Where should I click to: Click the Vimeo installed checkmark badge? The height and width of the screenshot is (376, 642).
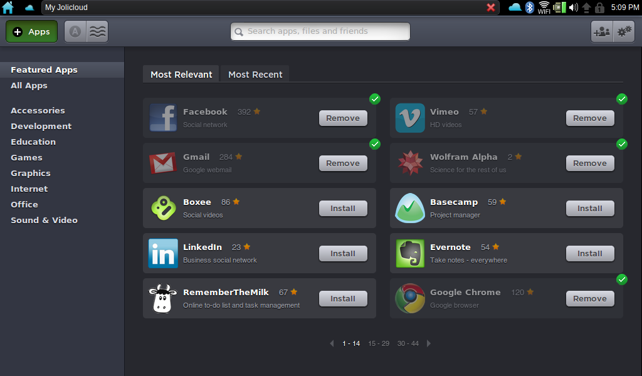point(621,99)
